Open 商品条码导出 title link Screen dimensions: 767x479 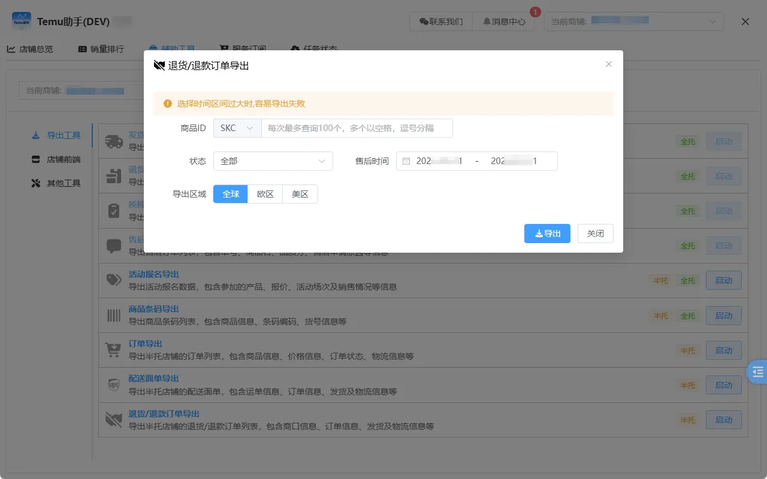(153, 309)
